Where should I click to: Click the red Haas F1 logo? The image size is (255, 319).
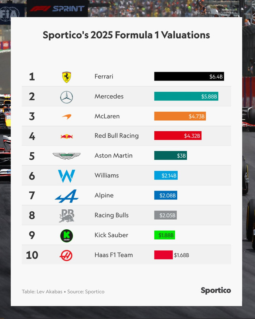coord(66,256)
